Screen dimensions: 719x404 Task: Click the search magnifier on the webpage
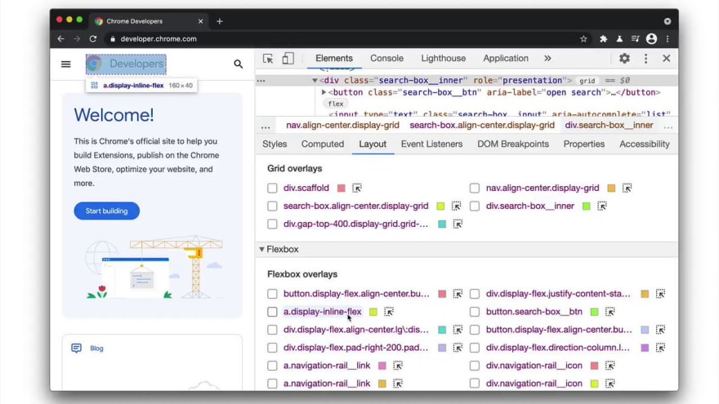238,64
